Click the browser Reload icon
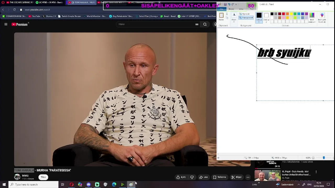This screenshot has height=188, width=335. [x=14, y=10]
